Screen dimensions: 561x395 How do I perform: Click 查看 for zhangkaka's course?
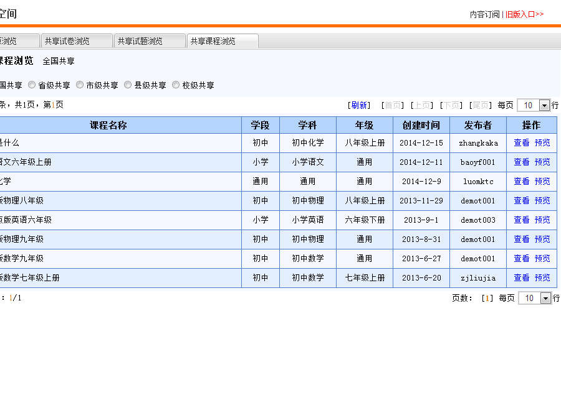click(x=521, y=143)
